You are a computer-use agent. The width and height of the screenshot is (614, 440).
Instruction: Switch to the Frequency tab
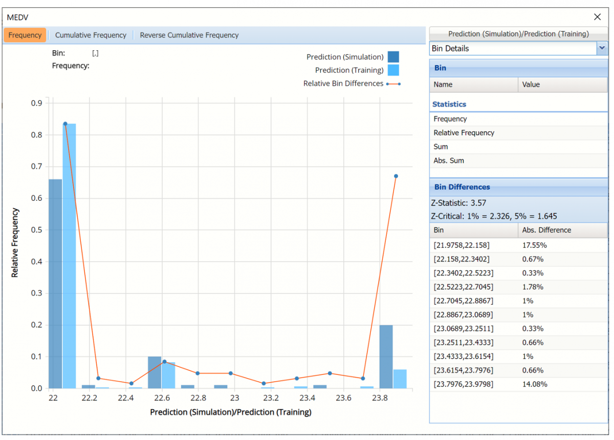(x=25, y=35)
